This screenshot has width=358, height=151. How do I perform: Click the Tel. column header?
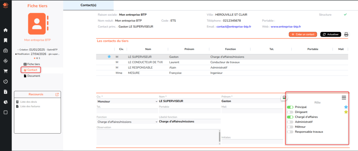coord(271,49)
